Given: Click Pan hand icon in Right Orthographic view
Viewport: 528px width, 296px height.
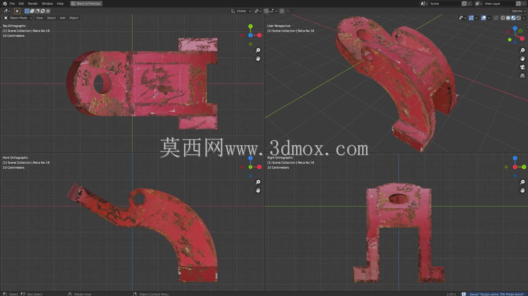Looking at the screenshot, I should (x=522, y=190).
